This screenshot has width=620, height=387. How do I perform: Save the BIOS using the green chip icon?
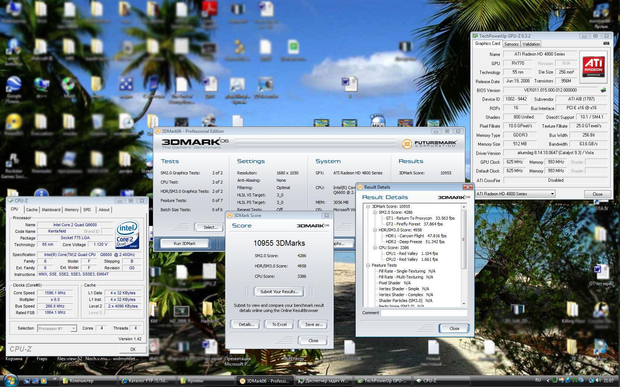coord(603,90)
